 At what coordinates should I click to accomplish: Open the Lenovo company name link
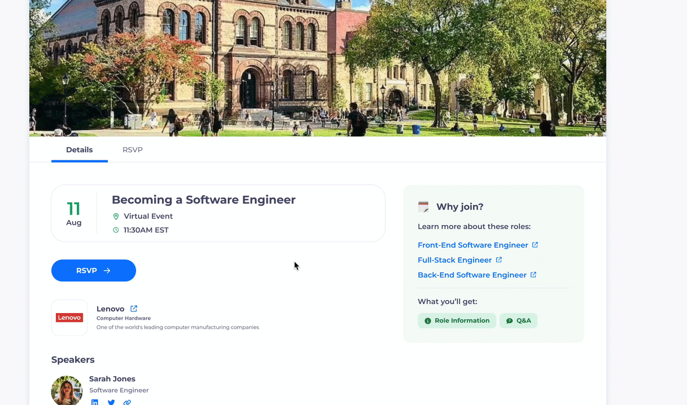click(111, 309)
